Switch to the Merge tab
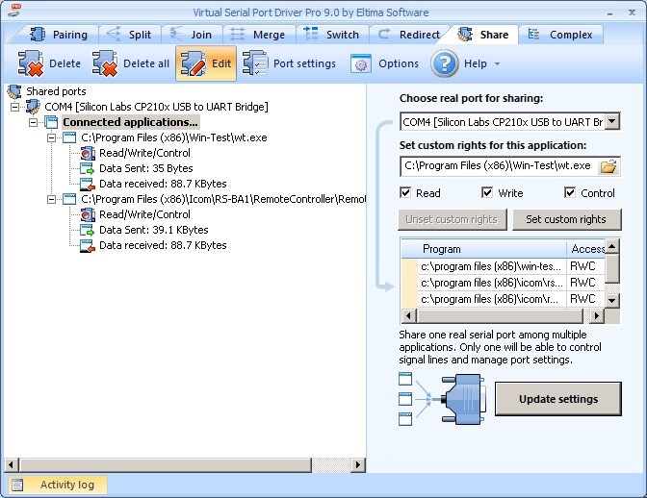This screenshot has height=498, width=647. pyautogui.click(x=259, y=35)
